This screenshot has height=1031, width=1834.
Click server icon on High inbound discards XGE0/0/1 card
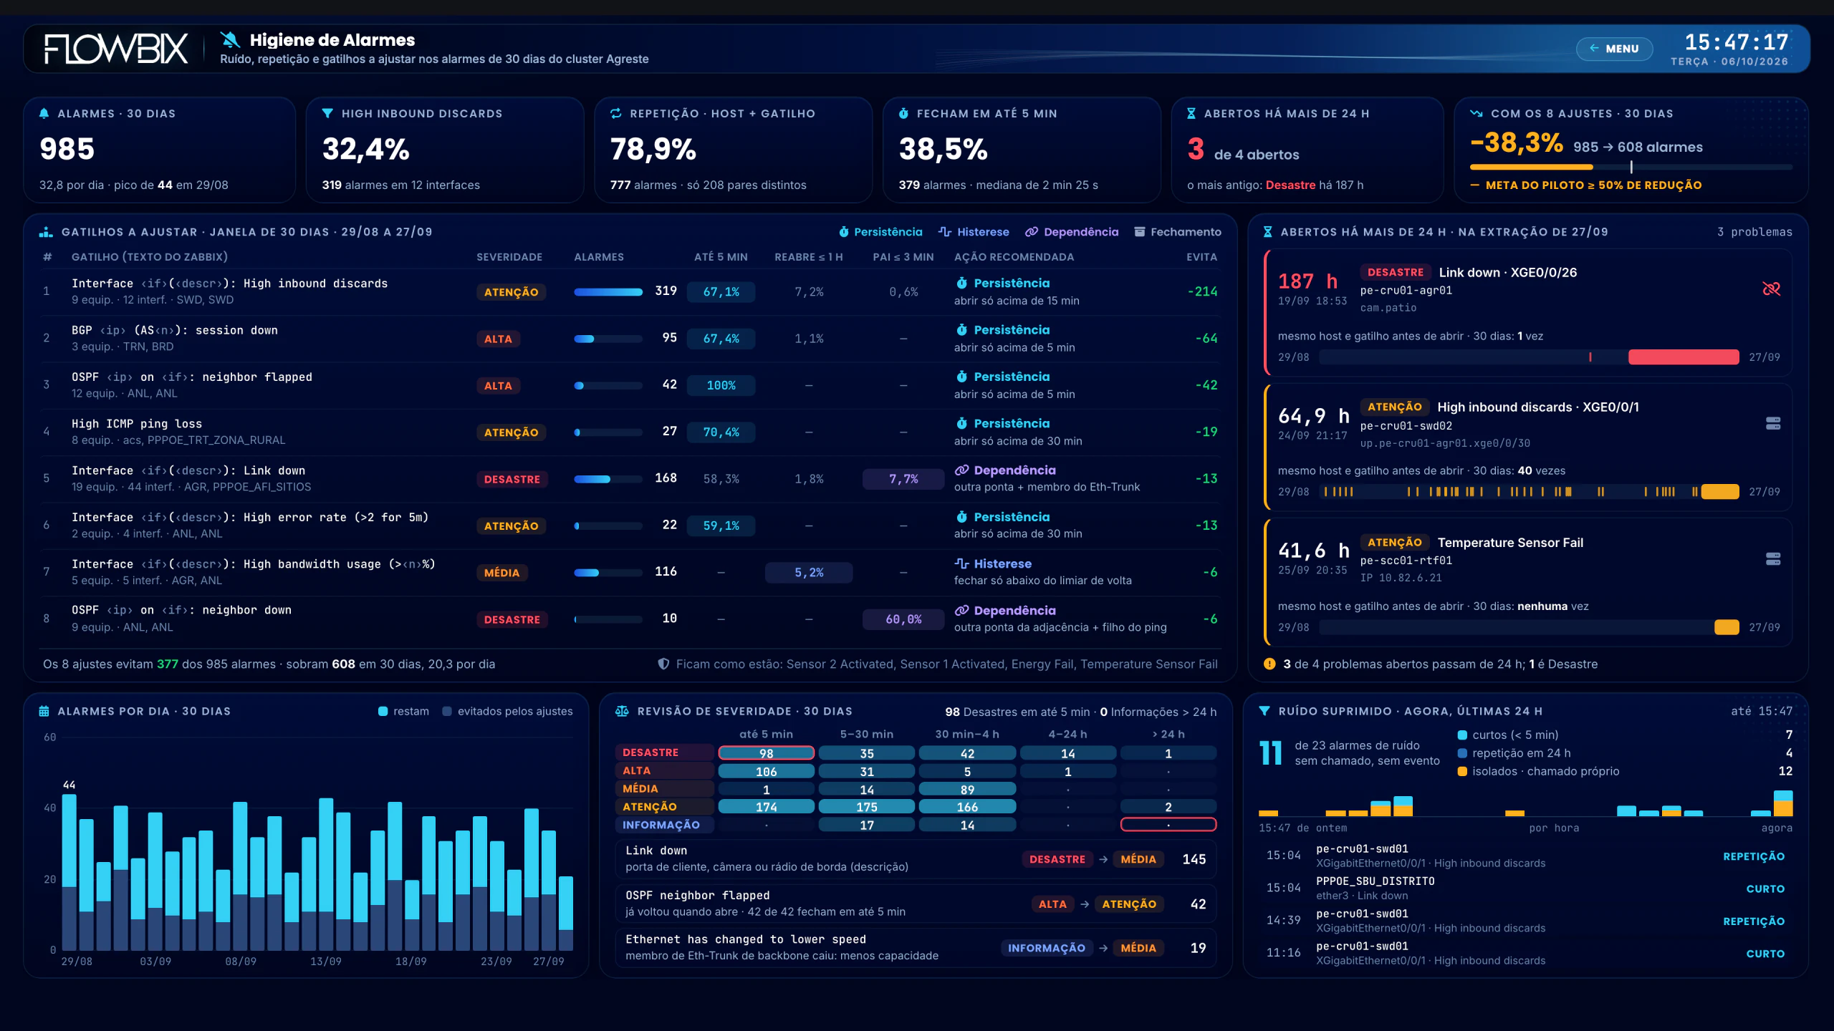point(1773,424)
